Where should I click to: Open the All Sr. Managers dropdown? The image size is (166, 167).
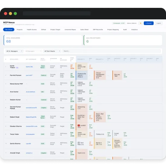(x=14, y=51)
